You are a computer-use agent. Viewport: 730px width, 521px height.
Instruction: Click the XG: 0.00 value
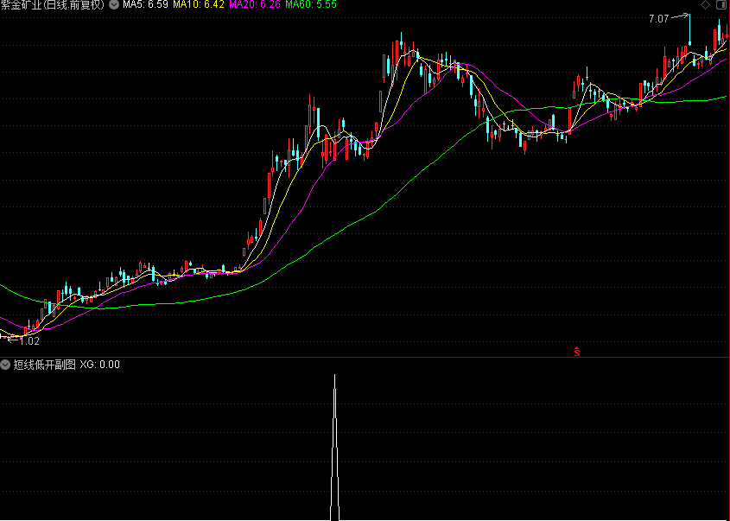point(99,365)
